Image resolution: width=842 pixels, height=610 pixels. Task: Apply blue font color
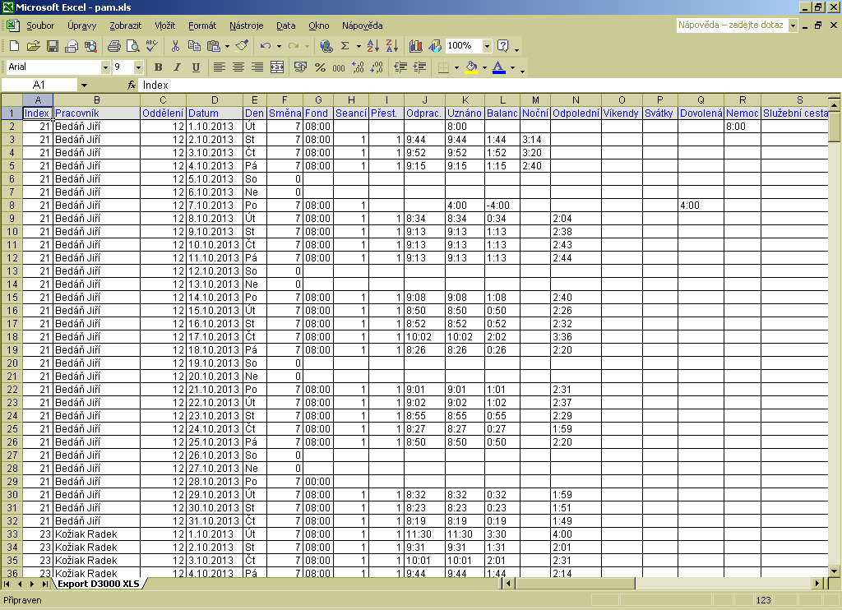[499, 67]
